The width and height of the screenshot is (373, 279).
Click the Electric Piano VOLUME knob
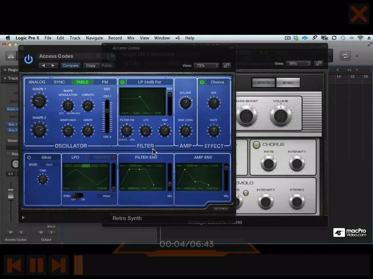pos(281,116)
